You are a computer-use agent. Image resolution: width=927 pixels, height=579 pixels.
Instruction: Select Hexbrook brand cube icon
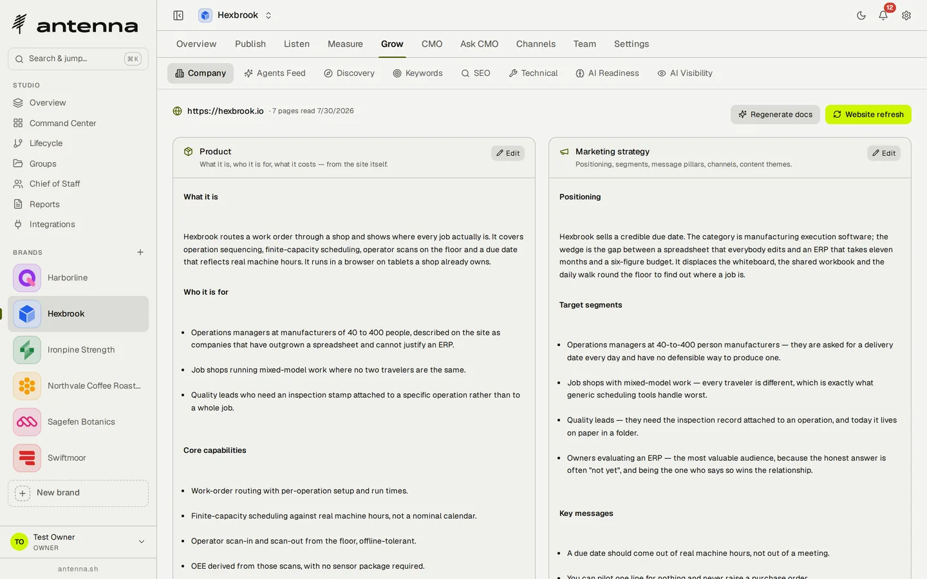pyautogui.click(x=27, y=314)
